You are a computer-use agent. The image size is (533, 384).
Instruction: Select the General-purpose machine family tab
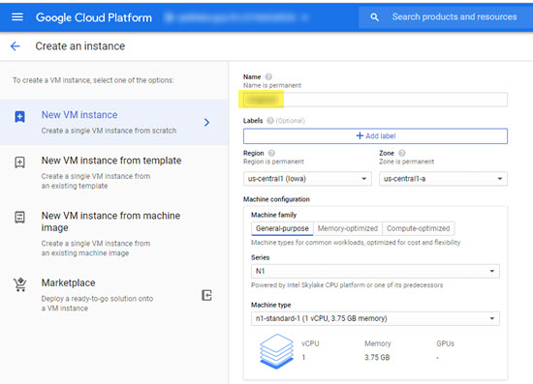pyautogui.click(x=282, y=228)
